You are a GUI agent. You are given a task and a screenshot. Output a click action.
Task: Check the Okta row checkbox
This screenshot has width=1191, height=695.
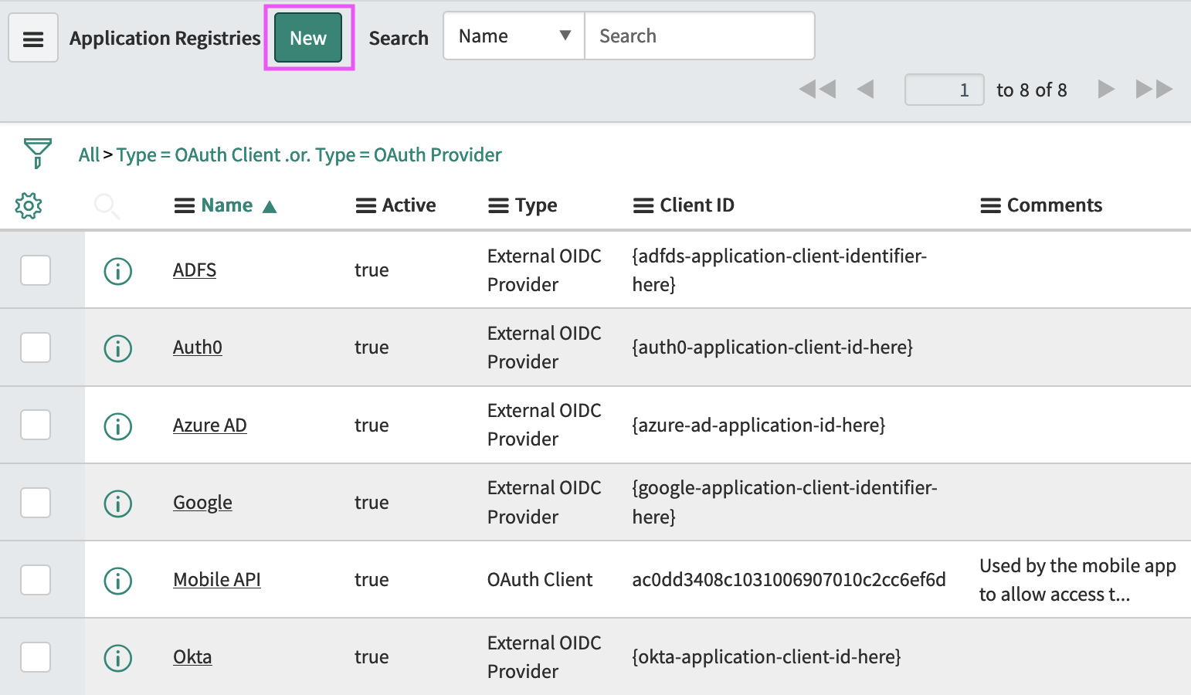pos(36,657)
